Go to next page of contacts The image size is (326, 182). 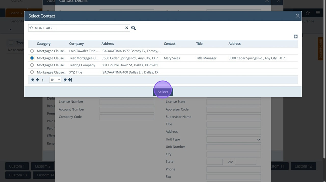[65, 80]
